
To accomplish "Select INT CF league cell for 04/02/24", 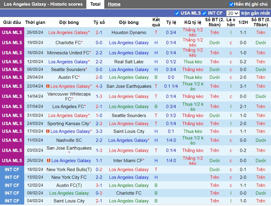I will (12, 201).
